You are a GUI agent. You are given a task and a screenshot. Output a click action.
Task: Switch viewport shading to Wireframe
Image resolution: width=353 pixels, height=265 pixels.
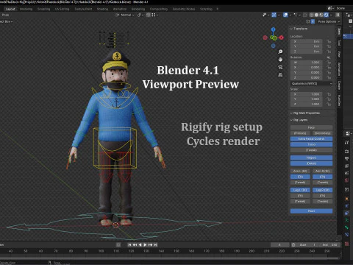tap(312, 15)
